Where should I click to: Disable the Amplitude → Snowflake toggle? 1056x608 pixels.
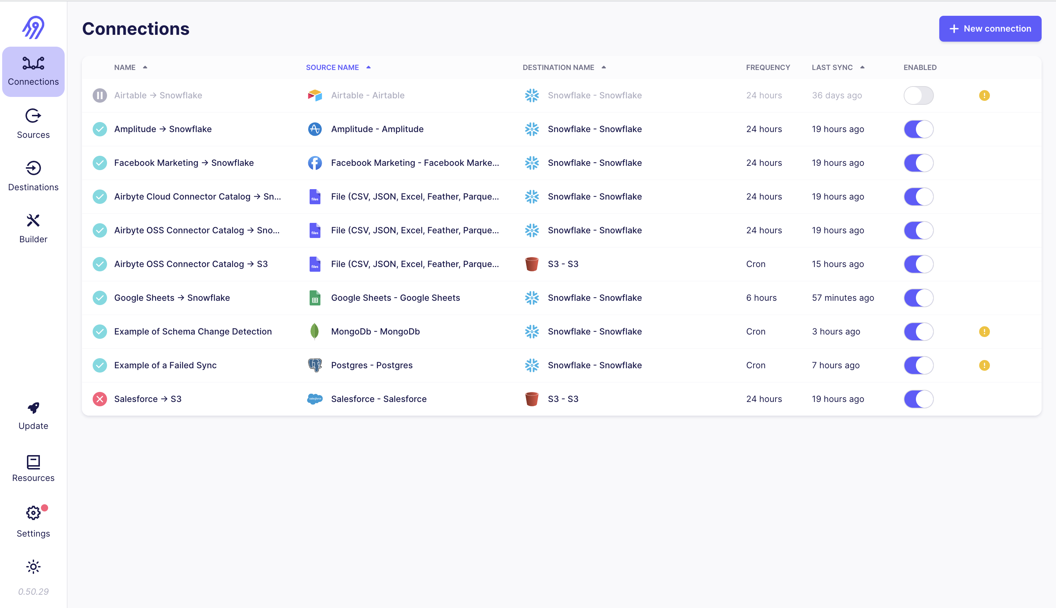918,130
